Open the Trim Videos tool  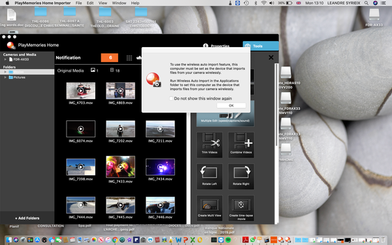(x=210, y=145)
